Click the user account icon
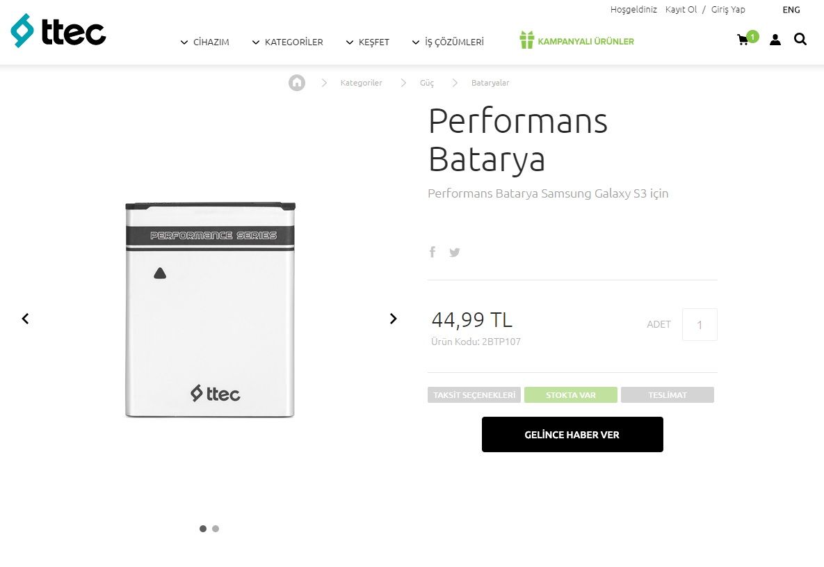 [775, 40]
